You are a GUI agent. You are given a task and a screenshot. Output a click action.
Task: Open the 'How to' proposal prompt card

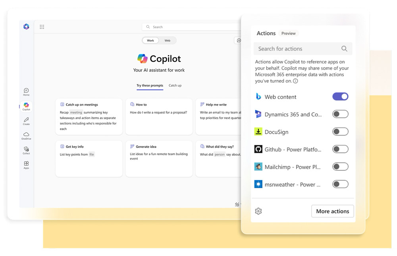click(159, 117)
